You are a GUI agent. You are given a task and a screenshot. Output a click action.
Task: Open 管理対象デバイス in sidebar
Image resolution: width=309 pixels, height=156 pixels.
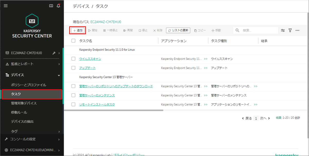pos(24,103)
